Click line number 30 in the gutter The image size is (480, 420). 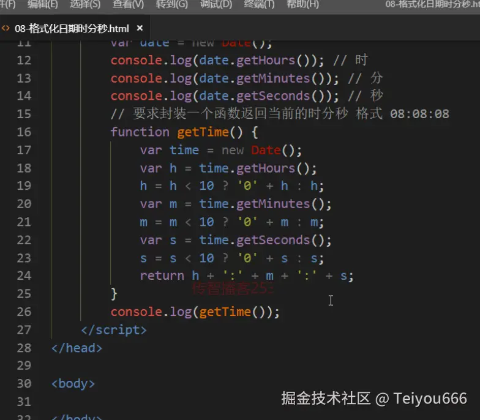tap(24, 383)
